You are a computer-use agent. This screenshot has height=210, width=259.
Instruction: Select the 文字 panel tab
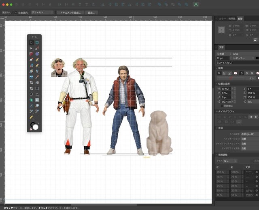(x=221, y=48)
